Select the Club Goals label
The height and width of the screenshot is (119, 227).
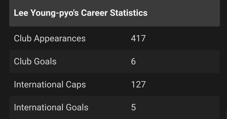click(x=35, y=62)
